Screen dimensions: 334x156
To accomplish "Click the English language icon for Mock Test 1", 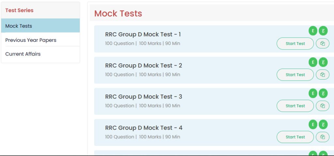I will pyautogui.click(x=313, y=31).
